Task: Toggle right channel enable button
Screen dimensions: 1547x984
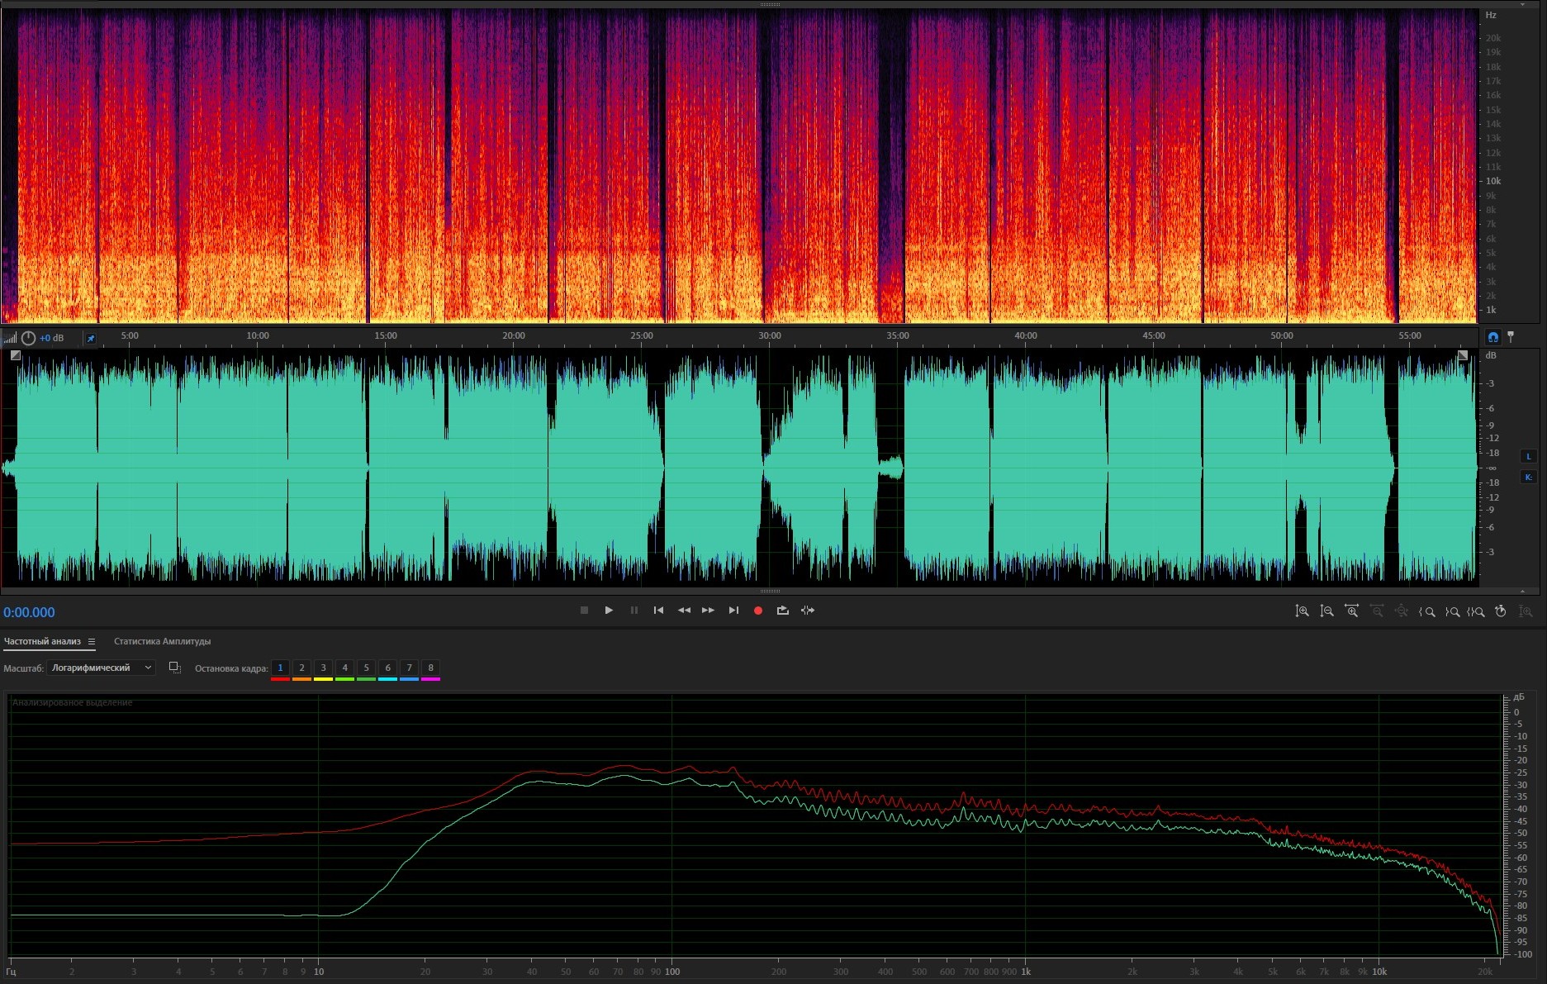Action: (x=1528, y=477)
